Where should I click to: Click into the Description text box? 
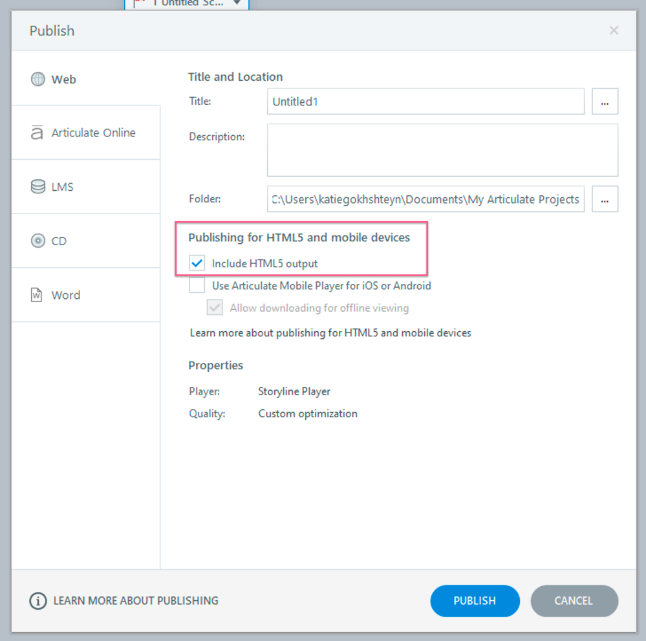pyautogui.click(x=442, y=150)
